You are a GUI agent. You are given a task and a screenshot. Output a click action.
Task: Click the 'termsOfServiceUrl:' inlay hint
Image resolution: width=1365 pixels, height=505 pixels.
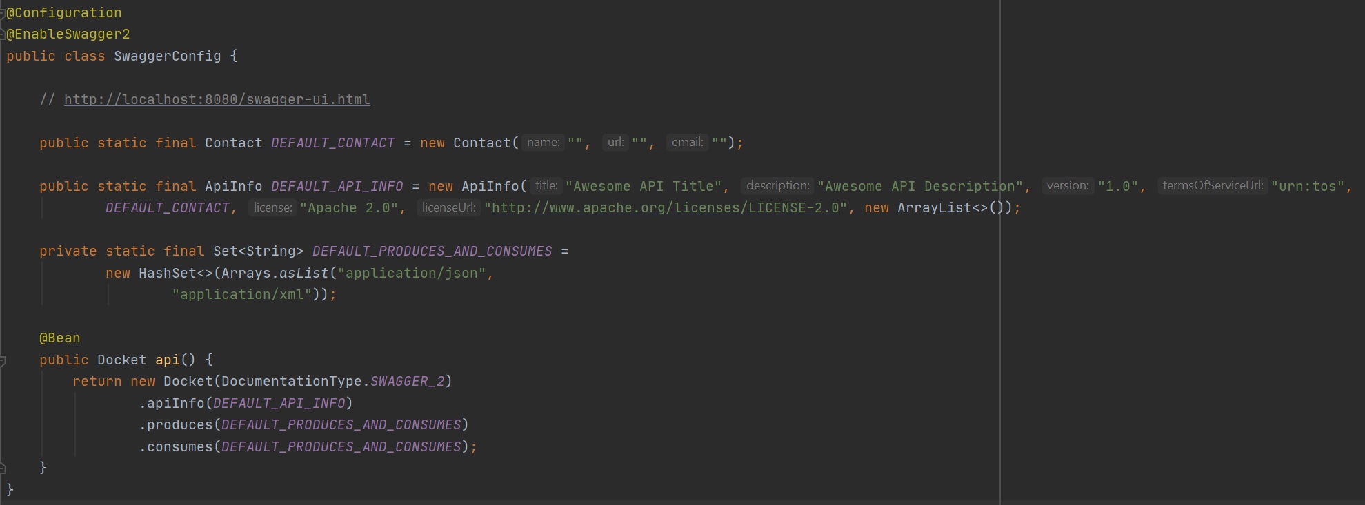click(x=1213, y=186)
